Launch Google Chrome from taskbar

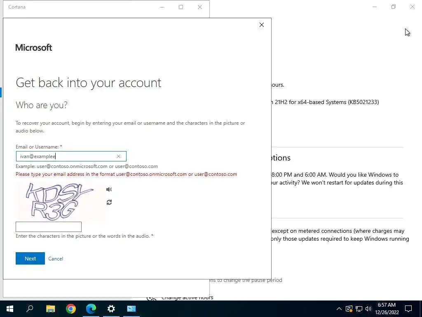[x=71, y=309]
